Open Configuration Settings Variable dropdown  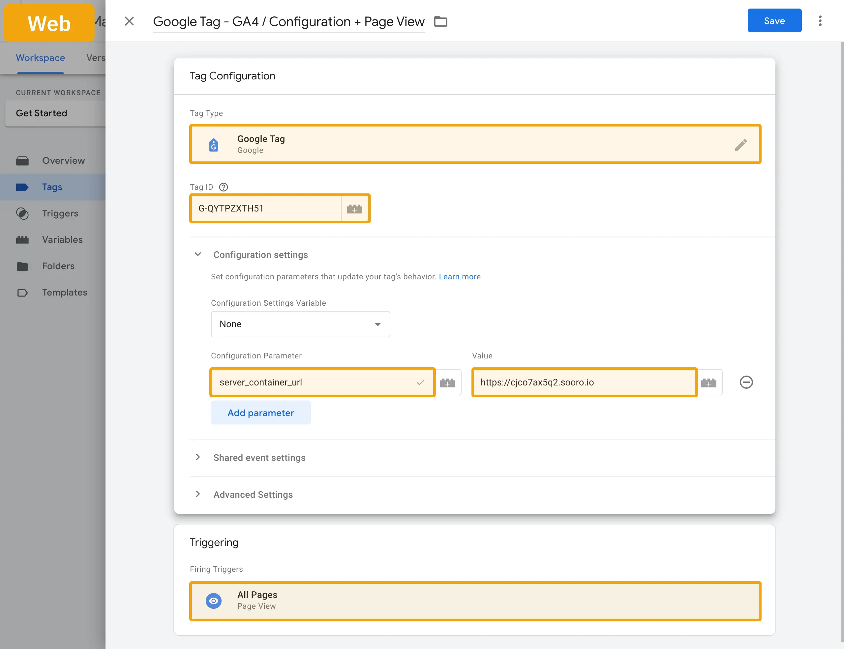pyautogui.click(x=300, y=324)
